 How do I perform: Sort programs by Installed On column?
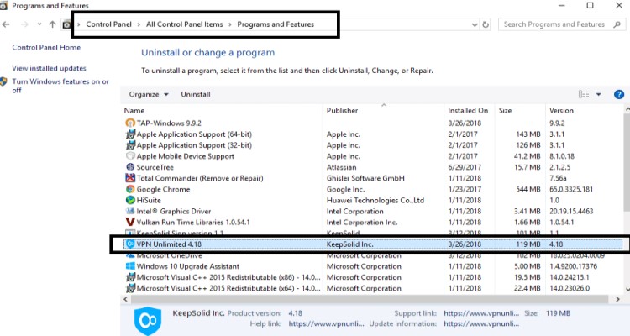(468, 110)
